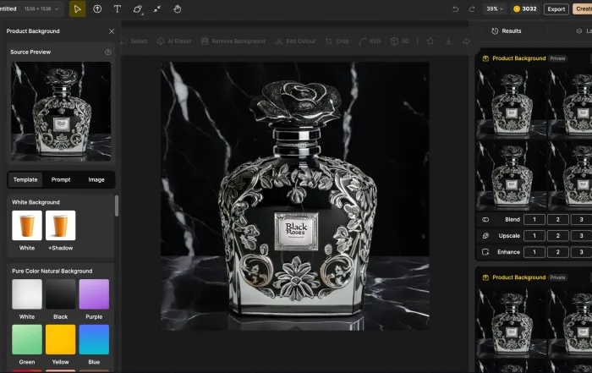This screenshot has width=592, height=373.
Task: Click the share arrow icon in toolbar
Action: pyautogui.click(x=466, y=41)
